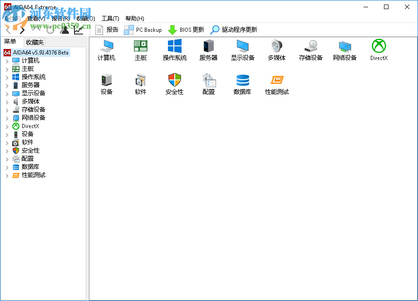Viewport: 418px width, 301px height.
Task: Start a BIOS 更新 check from toolbar
Action: pyautogui.click(x=187, y=30)
